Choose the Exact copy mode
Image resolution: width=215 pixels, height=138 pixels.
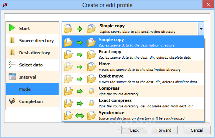[x=133, y=55]
